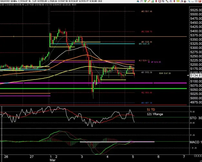Maximize the chart window
The image size is (202, 162).
click(196, 1)
